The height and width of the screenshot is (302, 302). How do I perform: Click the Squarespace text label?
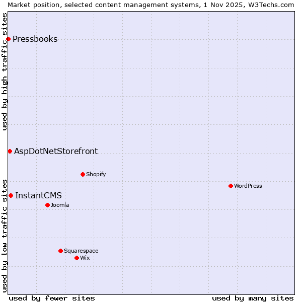(81, 251)
